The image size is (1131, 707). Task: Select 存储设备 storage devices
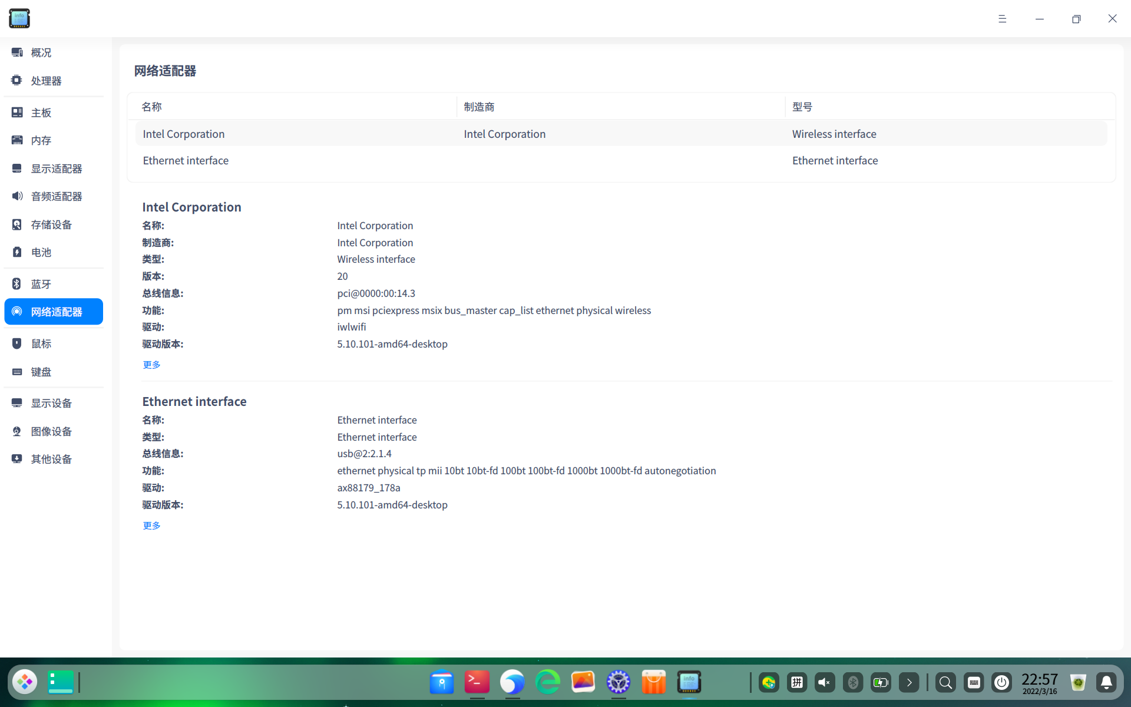pyautogui.click(x=51, y=224)
